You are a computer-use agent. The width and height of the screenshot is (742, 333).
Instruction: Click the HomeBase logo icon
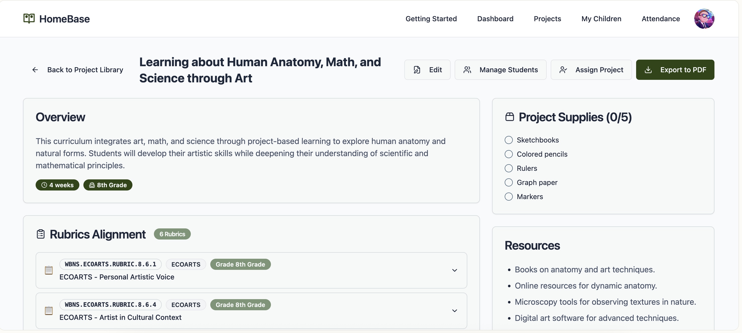pyautogui.click(x=29, y=18)
